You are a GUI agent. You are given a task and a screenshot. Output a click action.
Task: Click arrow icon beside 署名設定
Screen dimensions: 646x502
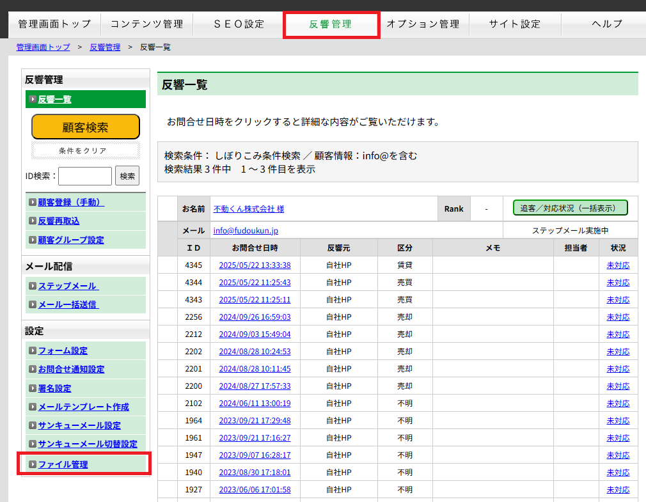point(33,388)
